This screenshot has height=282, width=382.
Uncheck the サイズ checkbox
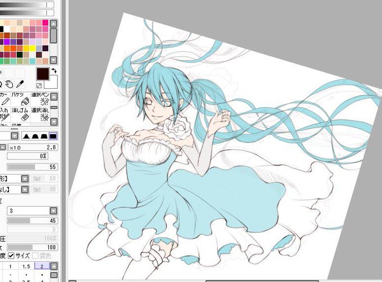11,256
